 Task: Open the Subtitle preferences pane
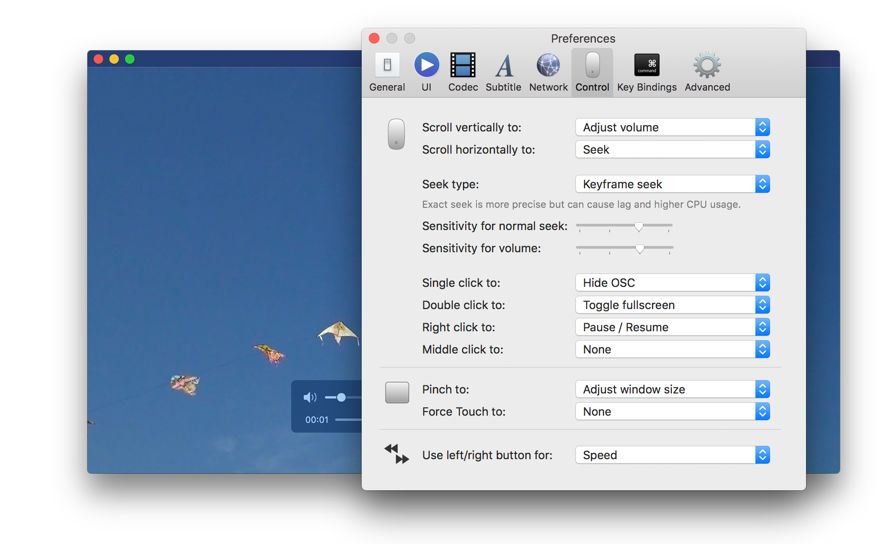pos(503,72)
